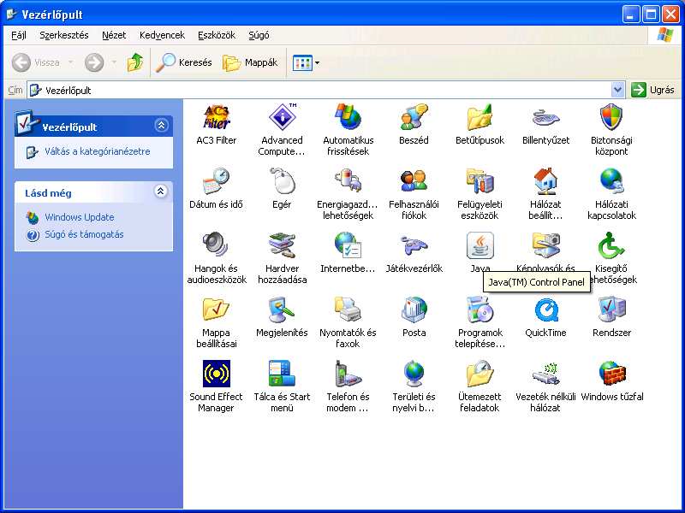Click the Up one level folder button
685x513 pixels.
[135, 62]
